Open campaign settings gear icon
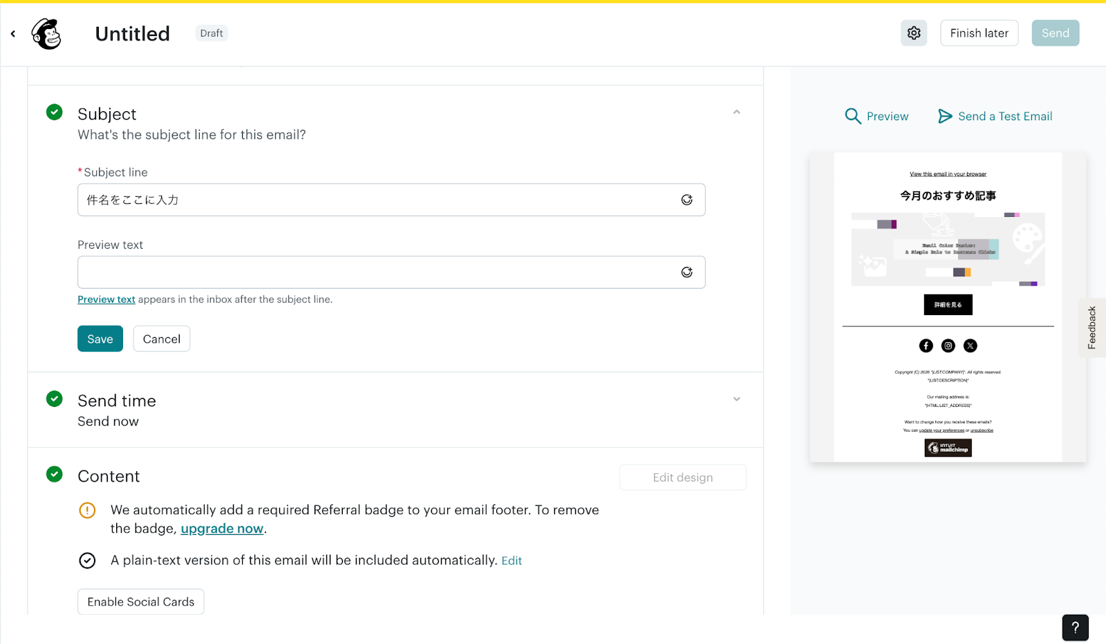This screenshot has height=644, width=1106. pos(913,33)
